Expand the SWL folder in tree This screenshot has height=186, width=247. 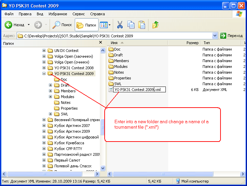coord(50,114)
